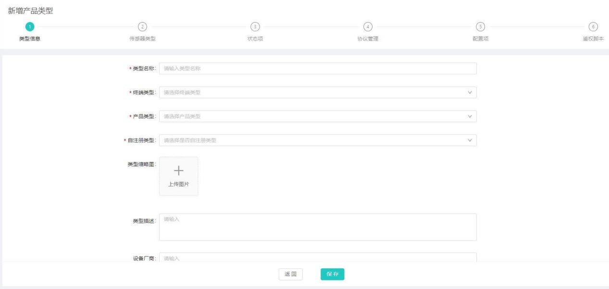
Task: Click the plus icon to upload image
Action: coord(178,171)
